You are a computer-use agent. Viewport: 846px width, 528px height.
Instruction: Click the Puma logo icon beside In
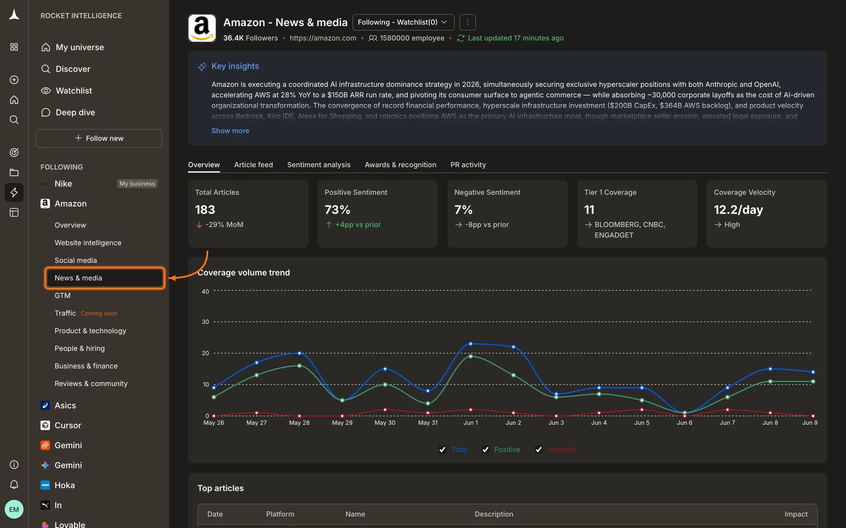pos(45,505)
